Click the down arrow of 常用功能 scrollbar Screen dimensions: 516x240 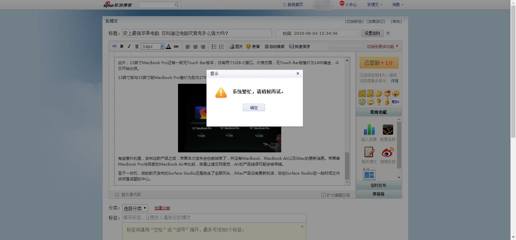click(399, 178)
